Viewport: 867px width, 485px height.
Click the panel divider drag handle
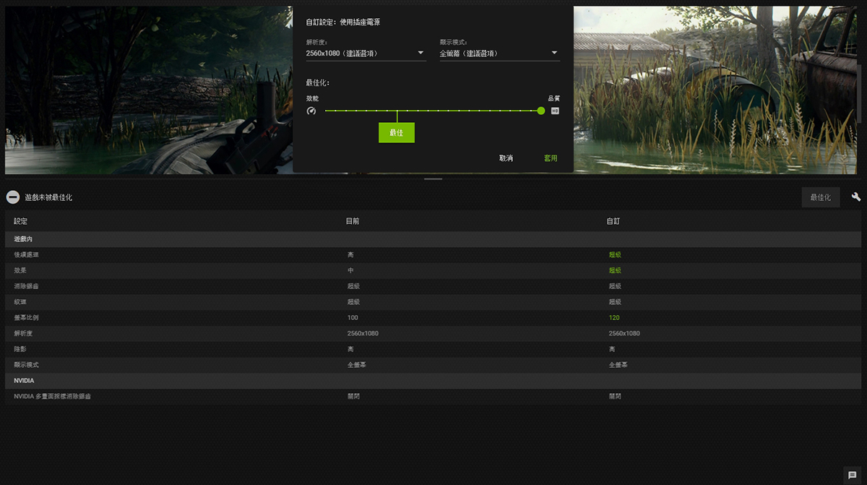tap(433, 179)
